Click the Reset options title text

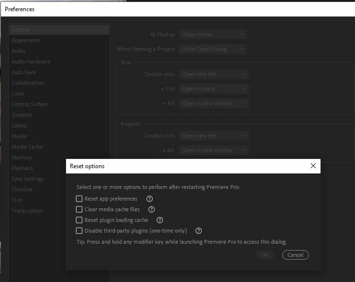point(87,166)
